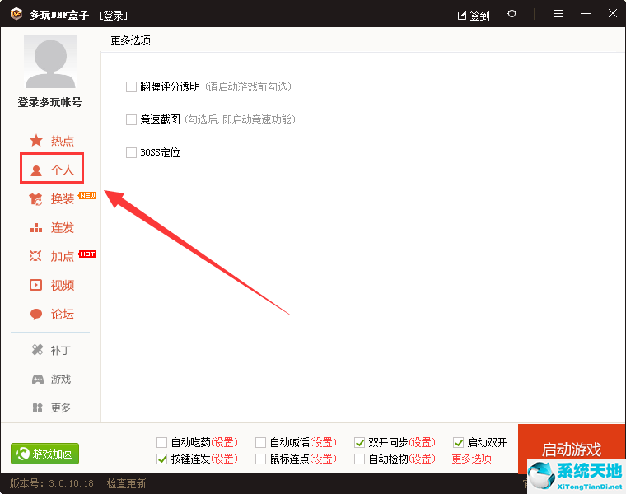Click the red 更多选项 link
The height and width of the screenshot is (494, 626).
pyautogui.click(x=471, y=459)
